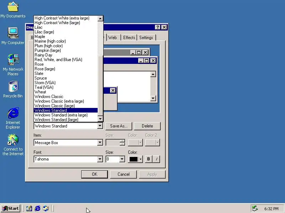285x213 pixels.
Task: Click the Delete scheme button
Action: click(147, 126)
